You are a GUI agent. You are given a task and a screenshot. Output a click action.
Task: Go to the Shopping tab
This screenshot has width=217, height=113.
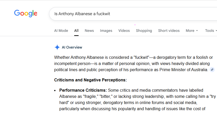pyautogui.click(x=144, y=31)
